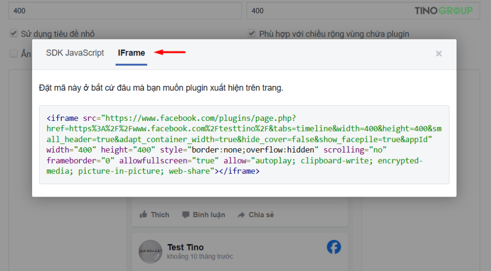The image size is (491, 271).
Task: Open the Test Tino page avatar
Action: 151,252
